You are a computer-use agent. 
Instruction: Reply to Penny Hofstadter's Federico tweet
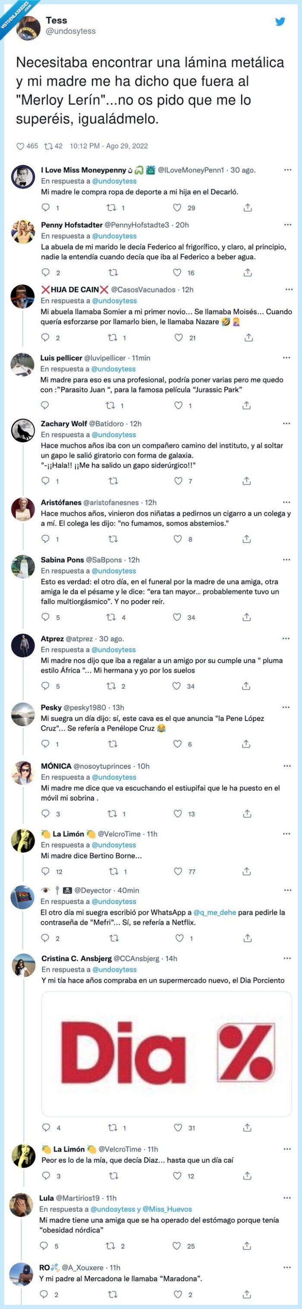pos(45,274)
